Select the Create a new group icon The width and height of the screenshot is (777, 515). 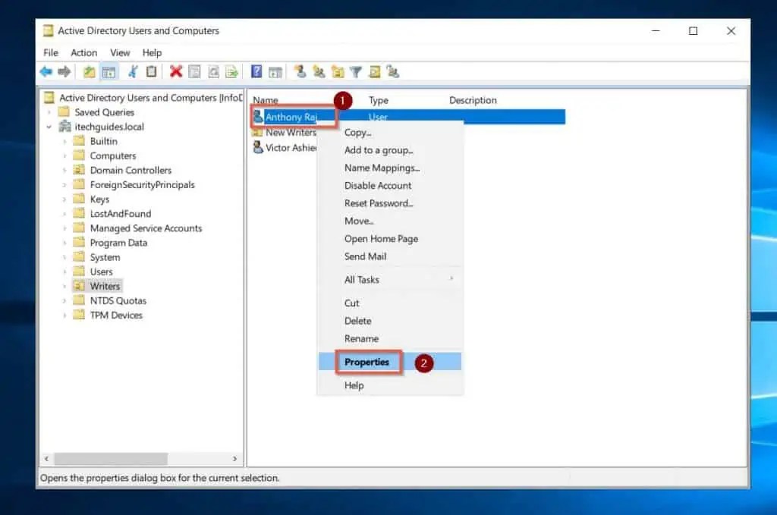point(320,71)
